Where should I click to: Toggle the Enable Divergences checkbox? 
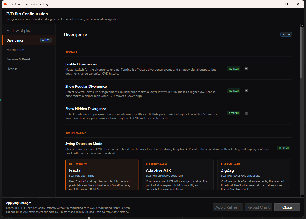pos(246,69)
